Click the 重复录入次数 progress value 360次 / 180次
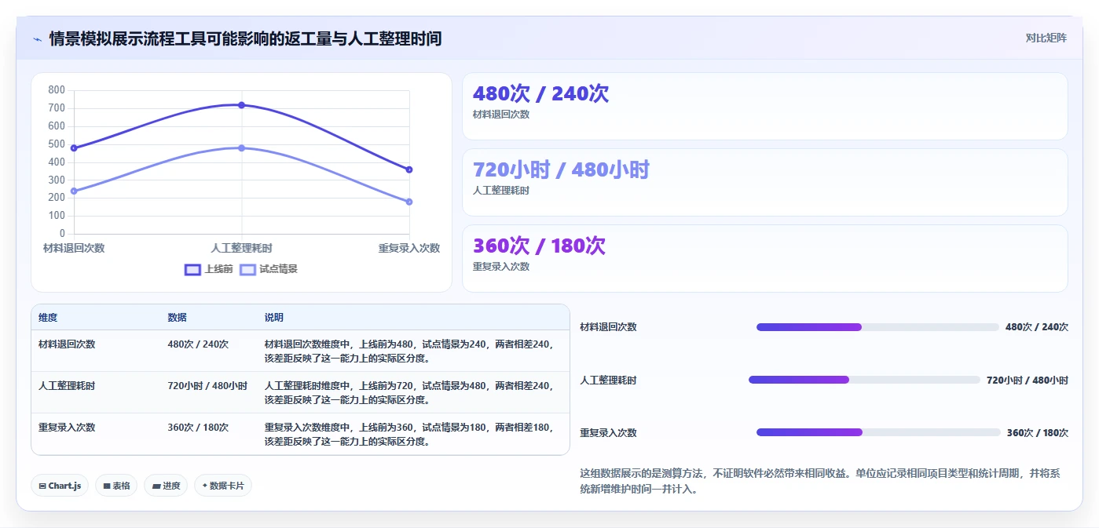This screenshot has height=528, width=1099. pyautogui.click(x=1038, y=433)
